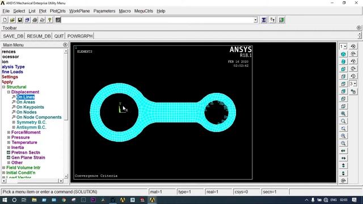Open the WorkPlane menu

[79, 11]
